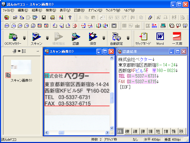The width and height of the screenshot is (190, 143).
Task: Rotate image left icon
Action: (x=55, y=26)
